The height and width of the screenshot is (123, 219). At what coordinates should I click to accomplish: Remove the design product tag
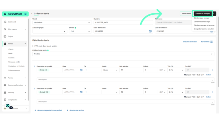coord(46,70)
